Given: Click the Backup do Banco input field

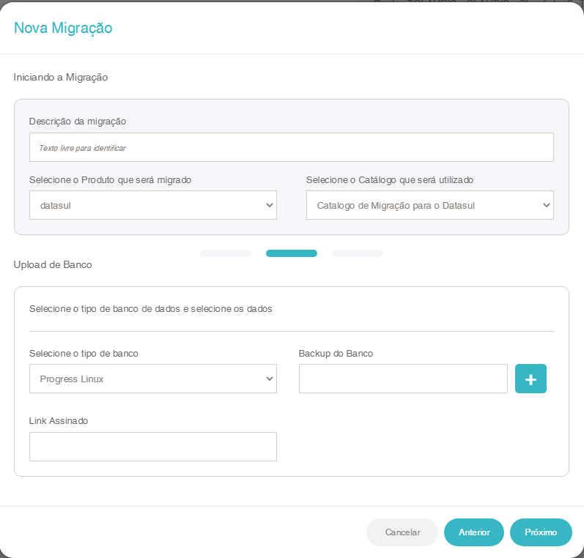Looking at the screenshot, I should [403, 379].
